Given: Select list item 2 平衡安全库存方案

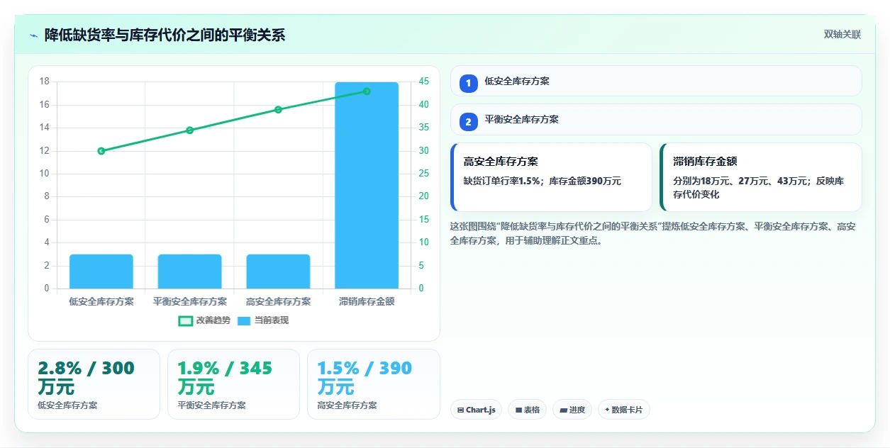Looking at the screenshot, I should coord(656,119).
